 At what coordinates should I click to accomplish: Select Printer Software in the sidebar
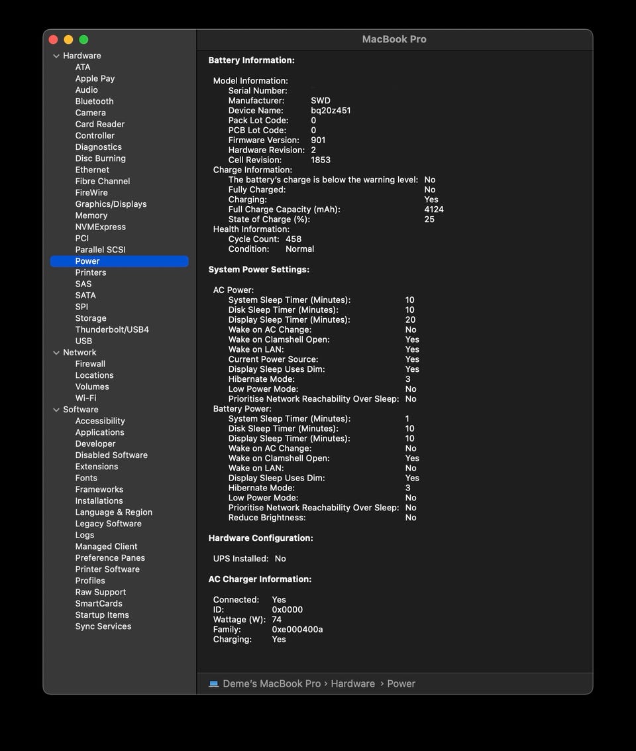(108, 569)
